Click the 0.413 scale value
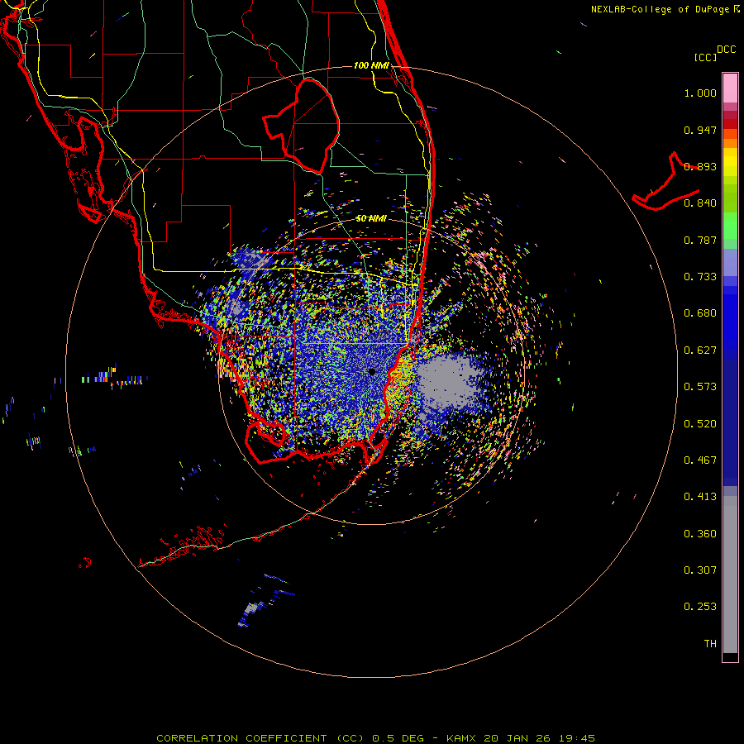This screenshot has width=744, height=744. pos(700,497)
